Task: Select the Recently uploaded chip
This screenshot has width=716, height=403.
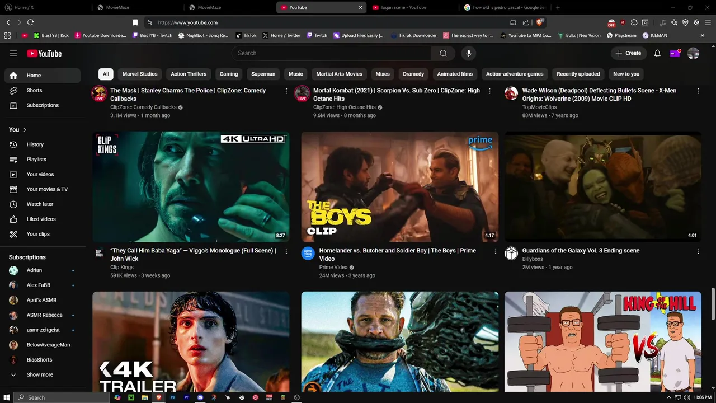Action: click(578, 74)
